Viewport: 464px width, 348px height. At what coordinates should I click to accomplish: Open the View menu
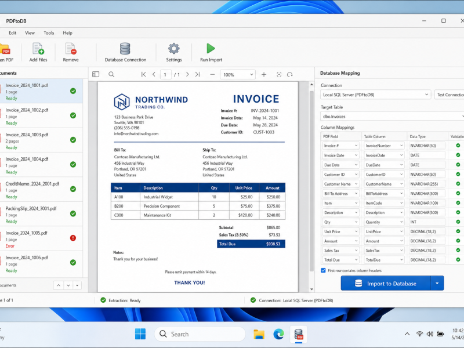coord(30,33)
